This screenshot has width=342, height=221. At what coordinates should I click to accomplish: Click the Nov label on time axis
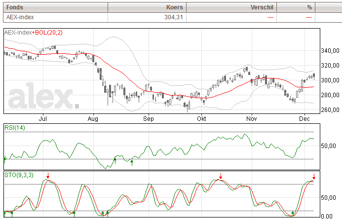coord(252,119)
